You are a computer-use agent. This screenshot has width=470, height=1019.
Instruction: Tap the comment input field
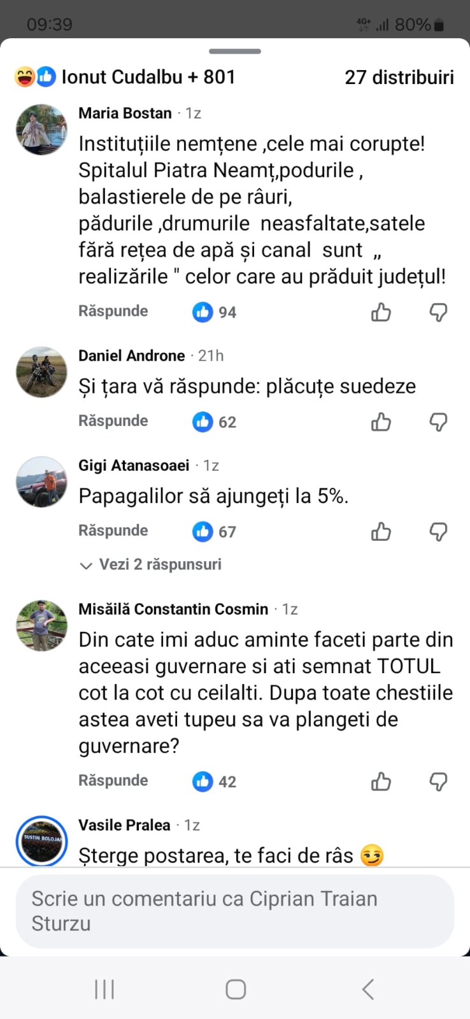[x=234, y=911]
